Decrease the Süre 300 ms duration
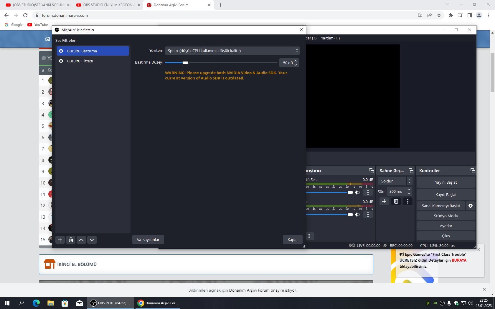This screenshot has height=309, width=495. (x=409, y=193)
